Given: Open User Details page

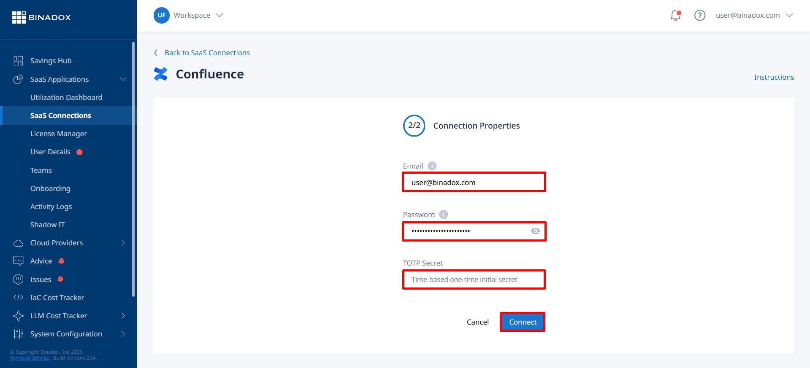Looking at the screenshot, I should coord(50,152).
